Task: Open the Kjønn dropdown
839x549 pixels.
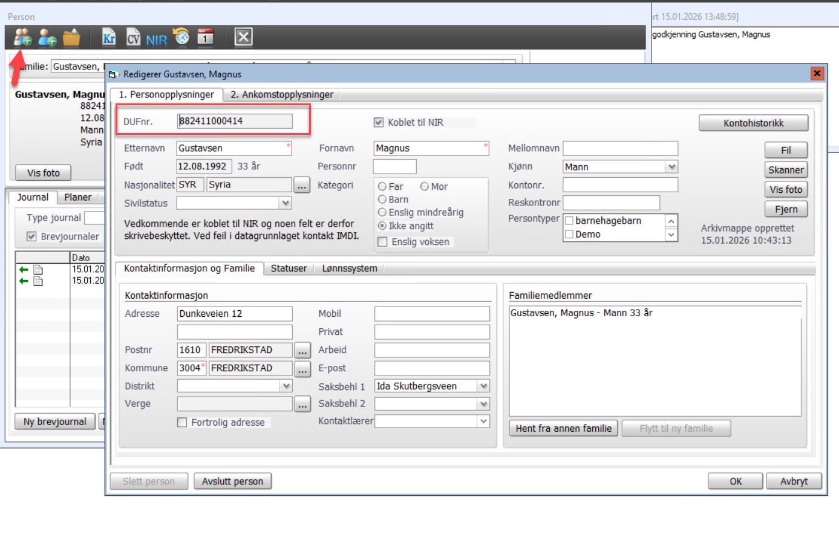Action: point(671,167)
